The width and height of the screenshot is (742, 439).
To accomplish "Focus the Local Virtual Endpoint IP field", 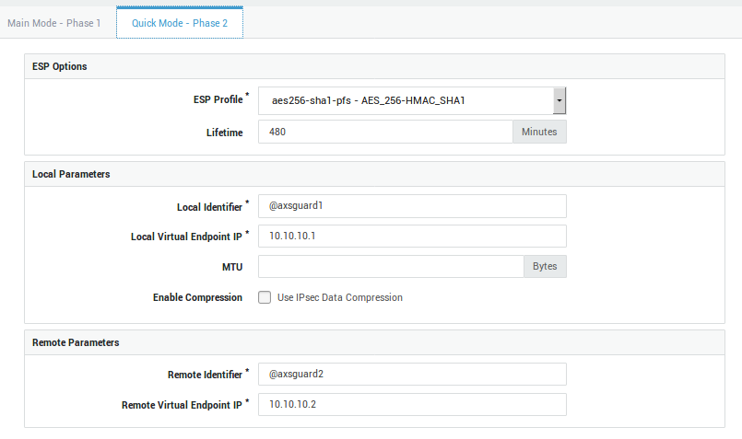I will tap(411, 237).
